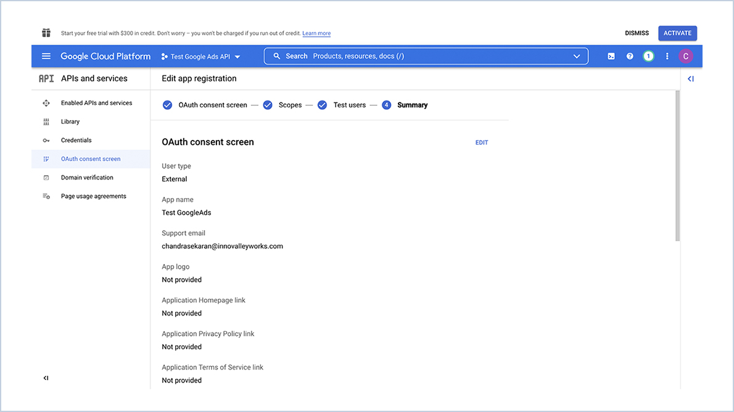Open notifications by clicking the circled 1
This screenshot has width=734, height=412.
[x=648, y=56]
